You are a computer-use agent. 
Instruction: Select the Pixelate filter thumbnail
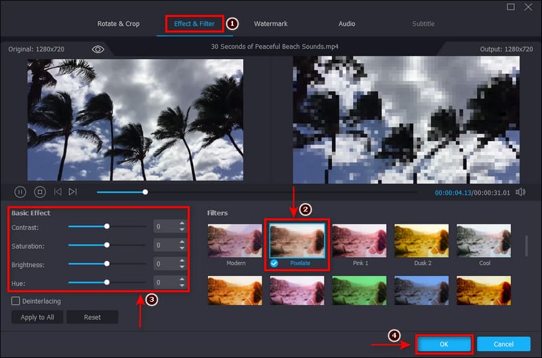(297, 241)
